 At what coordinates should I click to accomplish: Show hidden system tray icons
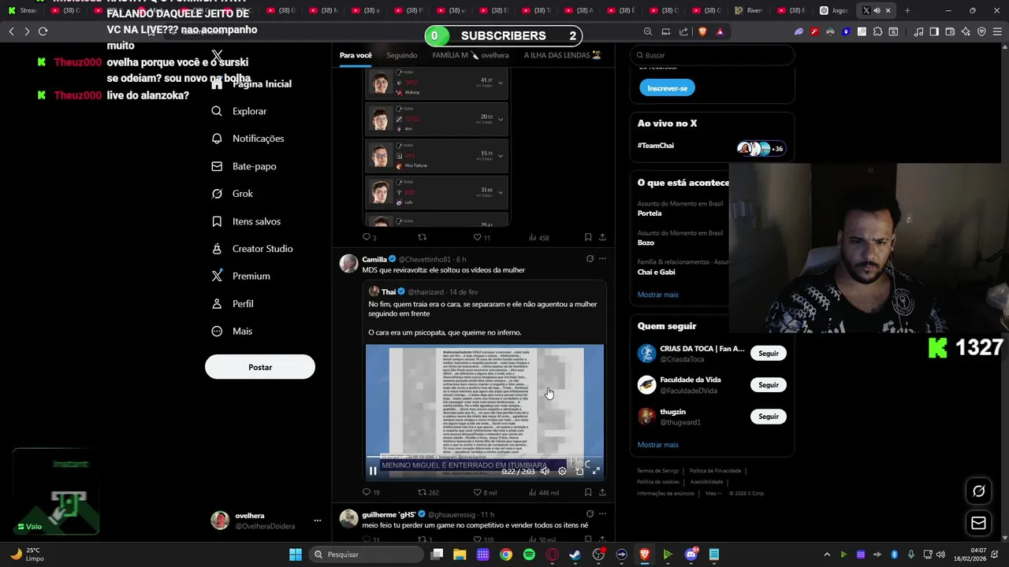click(x=827, y=554)
